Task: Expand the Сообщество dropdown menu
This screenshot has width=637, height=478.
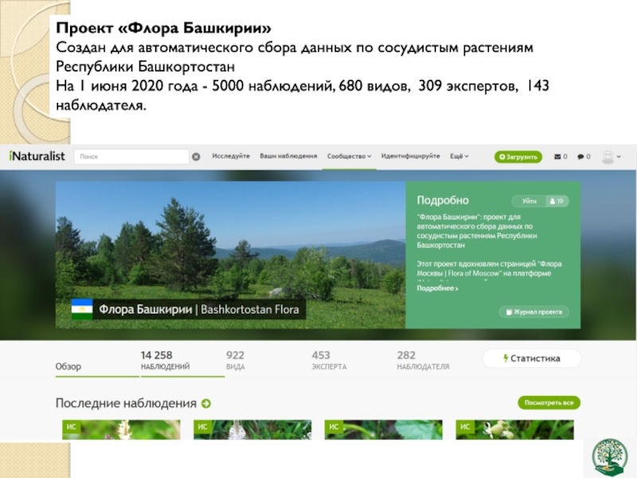Action: [350, 157]
